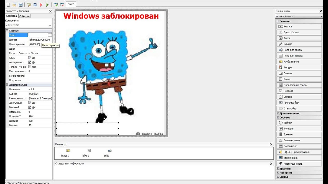Collapse the Главное components section
This screenshot has width=328, height=184.
pos(278,21)
